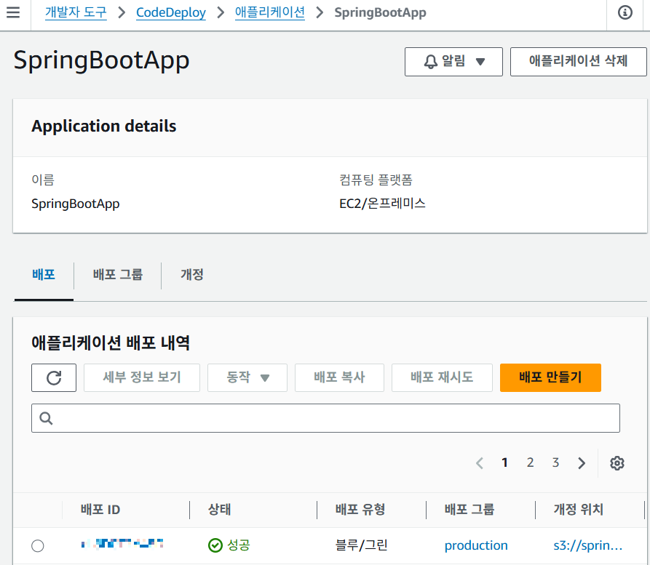Click the SpringBootApp name value

tap(76, 204)
